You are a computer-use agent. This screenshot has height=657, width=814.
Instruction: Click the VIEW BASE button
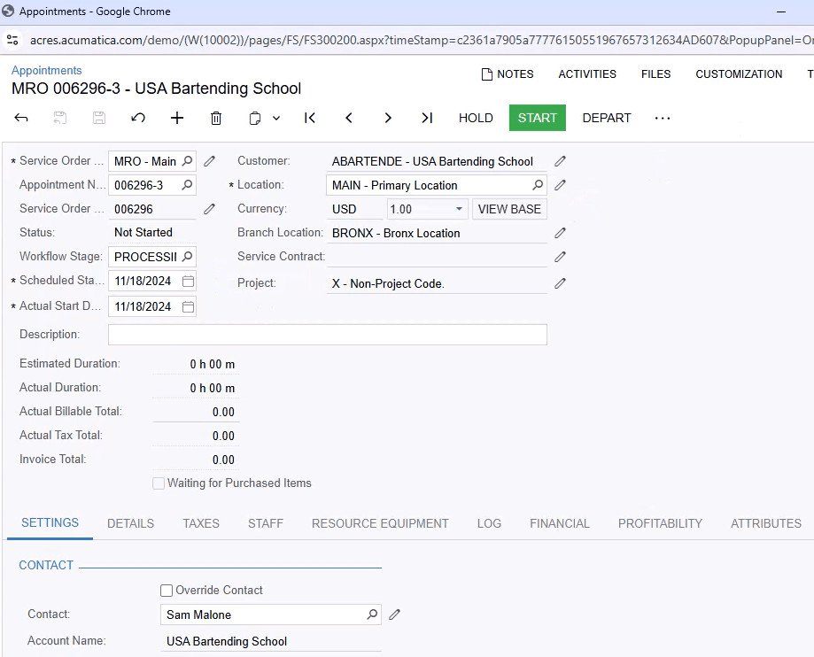(509, 209)
